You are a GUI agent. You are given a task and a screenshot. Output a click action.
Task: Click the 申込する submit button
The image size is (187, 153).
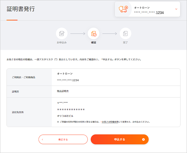coord(120,139)
